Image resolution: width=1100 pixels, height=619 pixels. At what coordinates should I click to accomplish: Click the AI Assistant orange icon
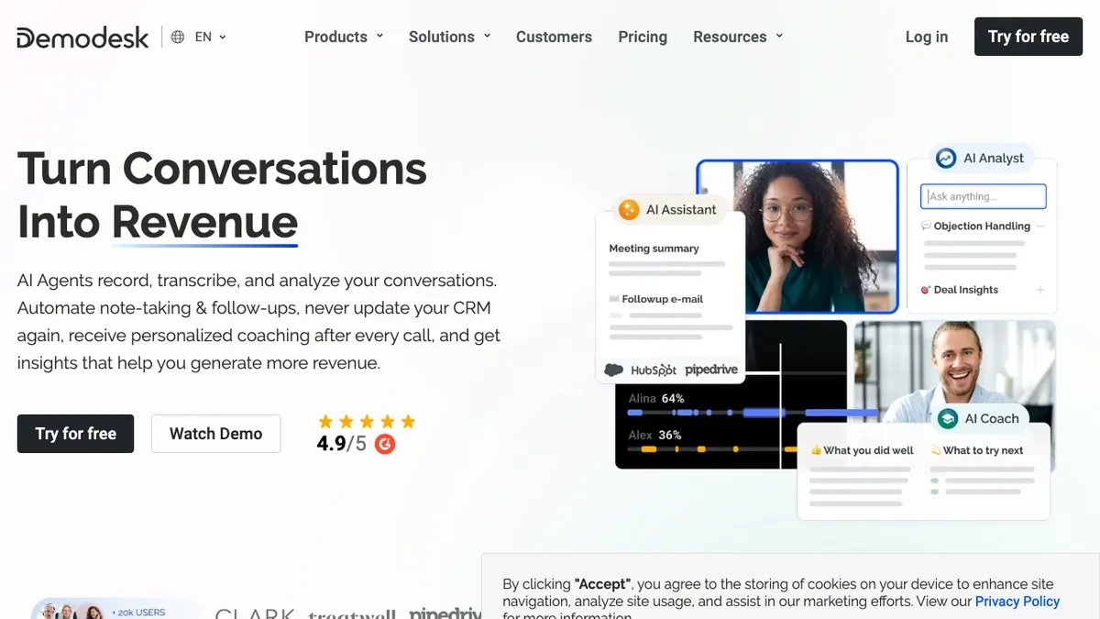(629, 210)
